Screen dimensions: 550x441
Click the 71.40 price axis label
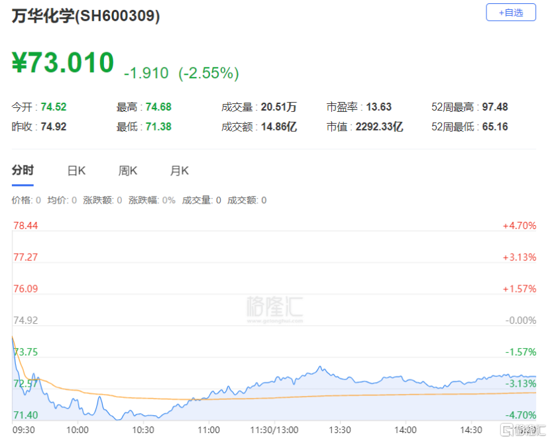[x=26, y=415]
